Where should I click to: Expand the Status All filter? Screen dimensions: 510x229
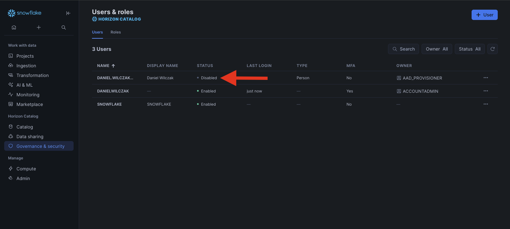pyautogui.click(x=469, y=49)
